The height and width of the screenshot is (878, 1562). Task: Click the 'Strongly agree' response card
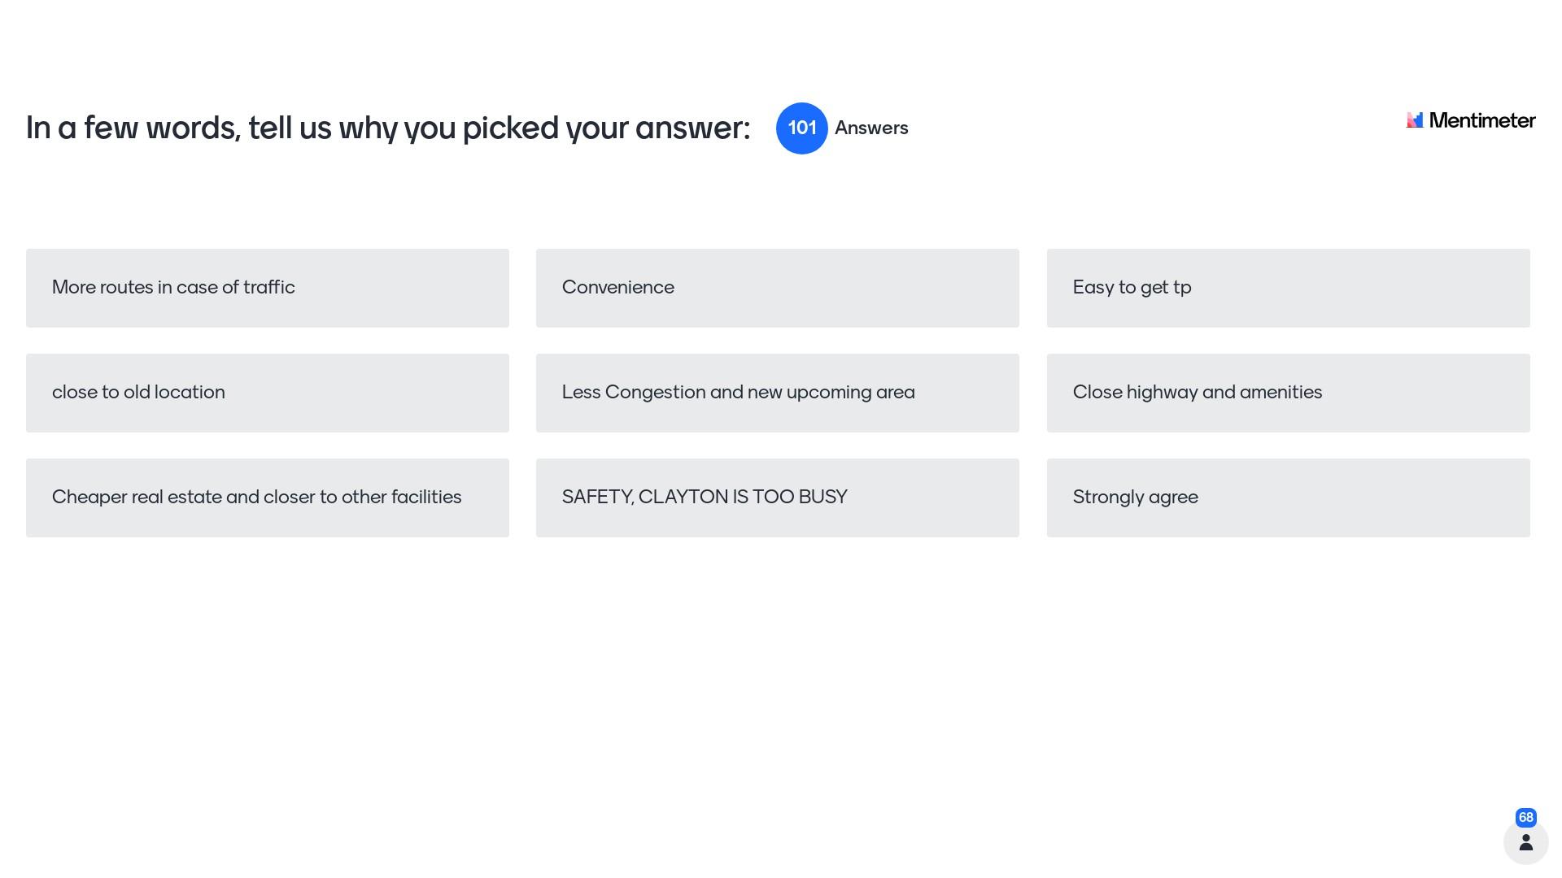click(1288, 498)
